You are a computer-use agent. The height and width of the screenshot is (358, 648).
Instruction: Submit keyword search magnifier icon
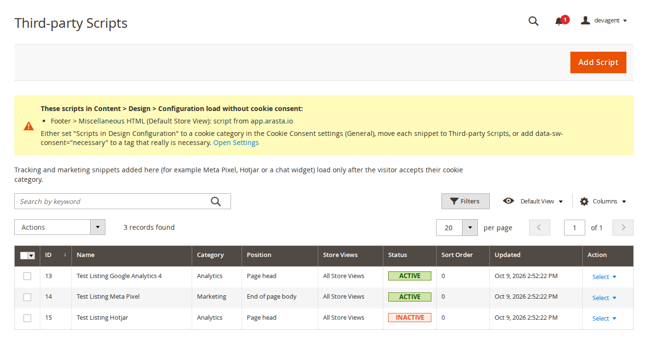pyautogui.click(x=216, y=201)
